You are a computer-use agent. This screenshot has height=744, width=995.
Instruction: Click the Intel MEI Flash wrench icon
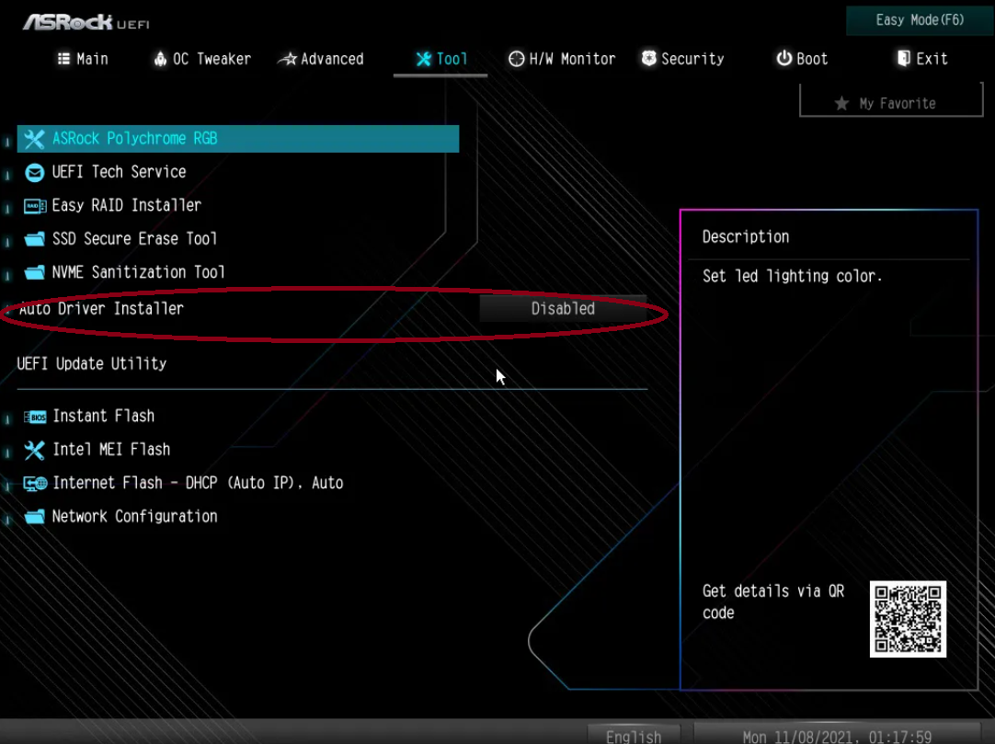coord(34,450)
